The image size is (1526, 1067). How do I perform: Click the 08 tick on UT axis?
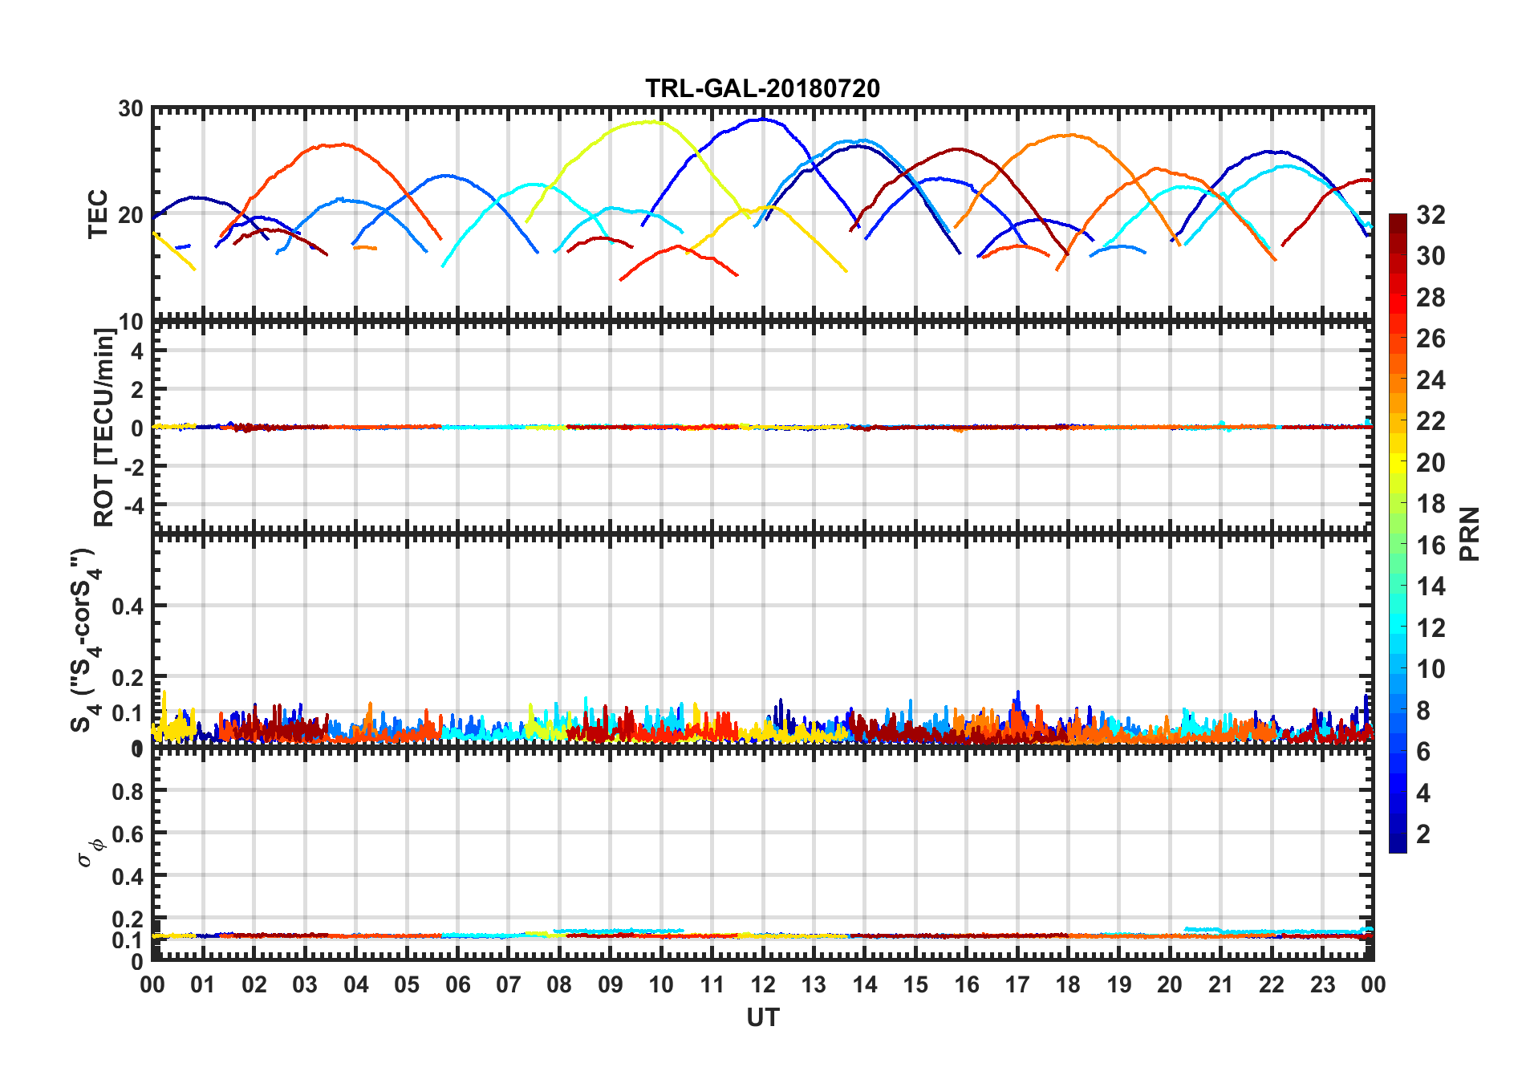(559, 984)
